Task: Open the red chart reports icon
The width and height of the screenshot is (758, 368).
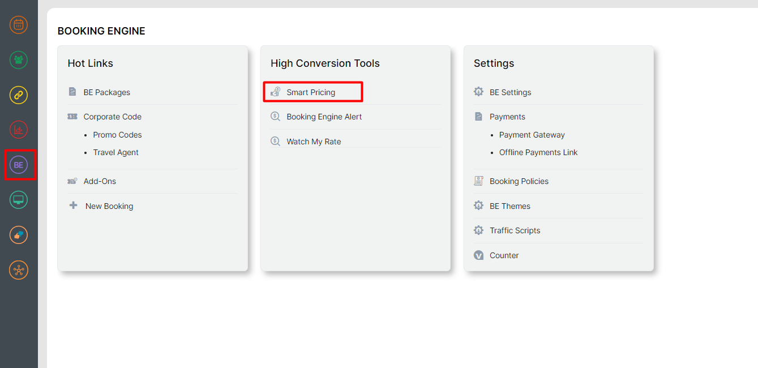Action: click(19, 130)
